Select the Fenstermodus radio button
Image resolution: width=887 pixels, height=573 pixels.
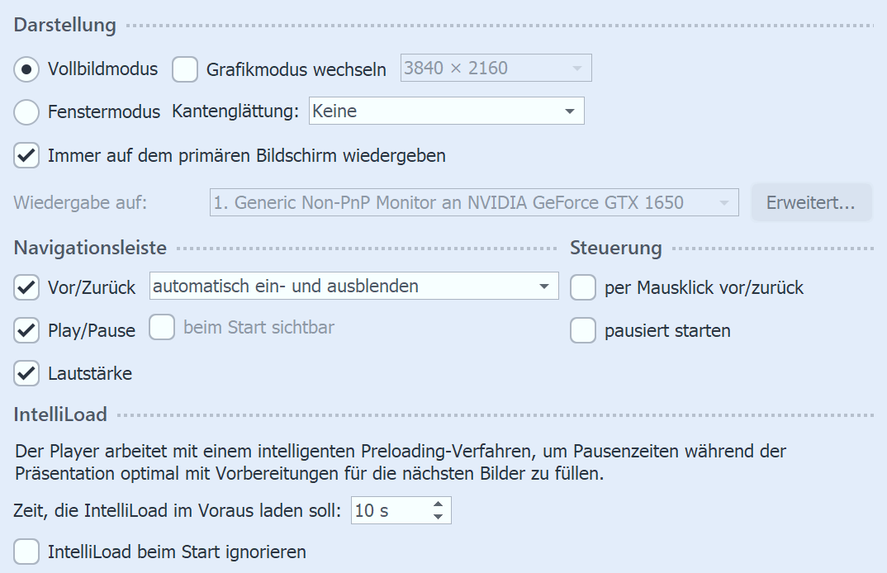click(x=25, y=111)
